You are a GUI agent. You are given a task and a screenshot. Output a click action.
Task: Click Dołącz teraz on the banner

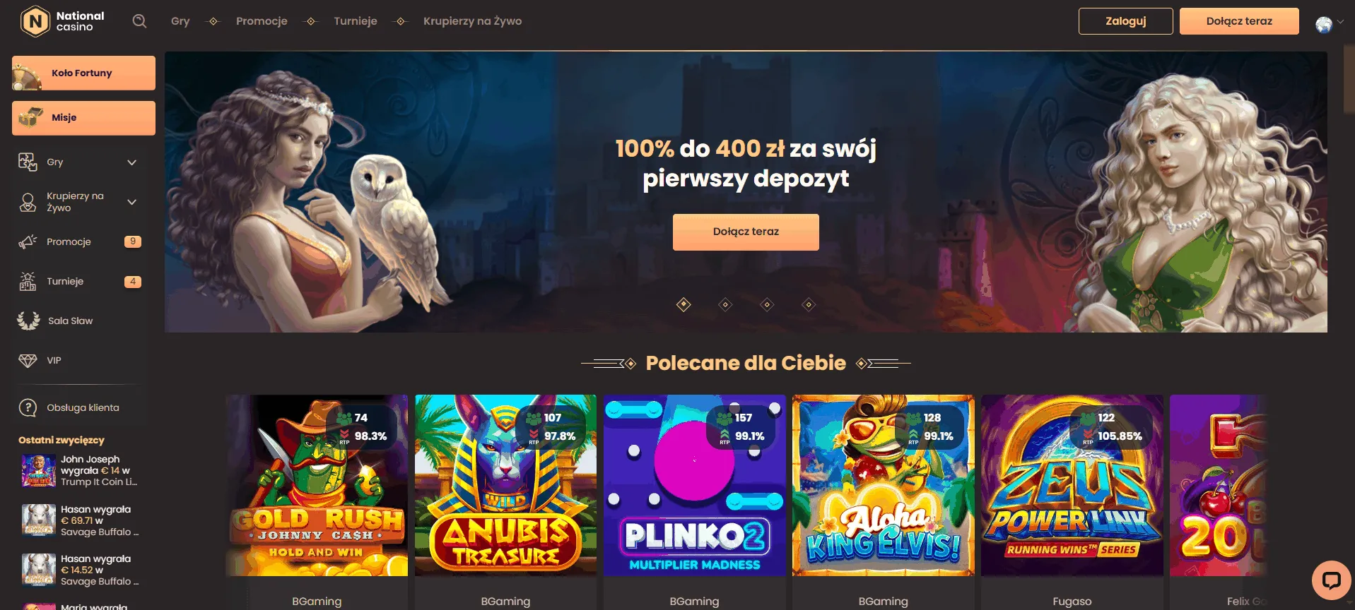click(x=746, y=232)
